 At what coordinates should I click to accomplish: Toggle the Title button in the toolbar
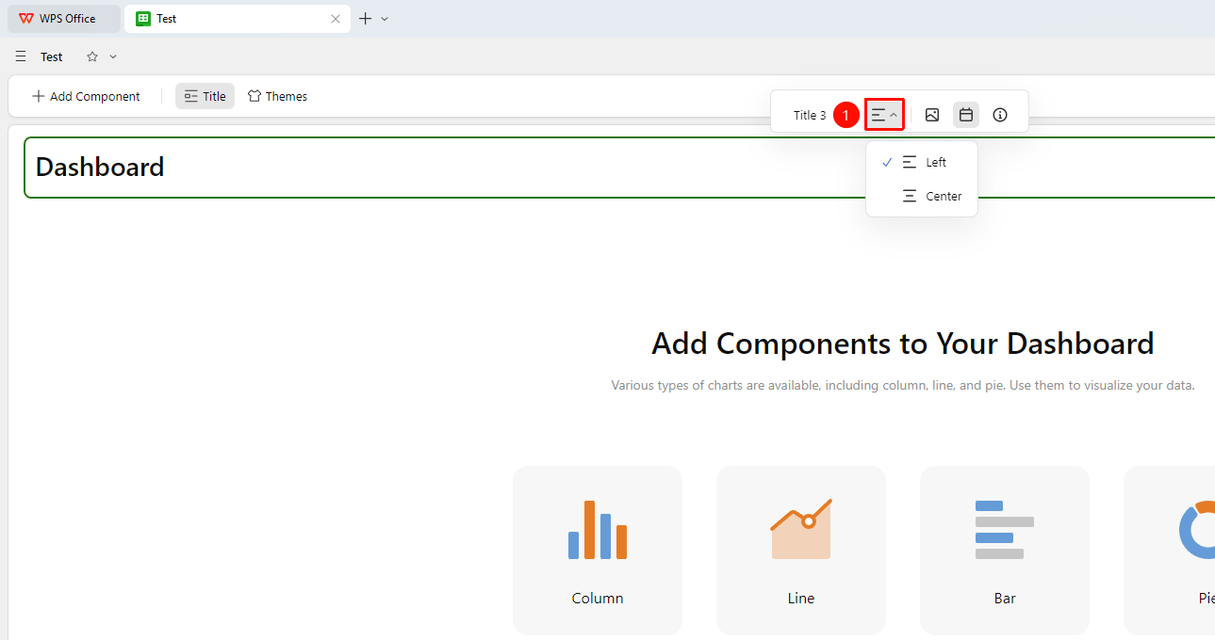(205, 96)
